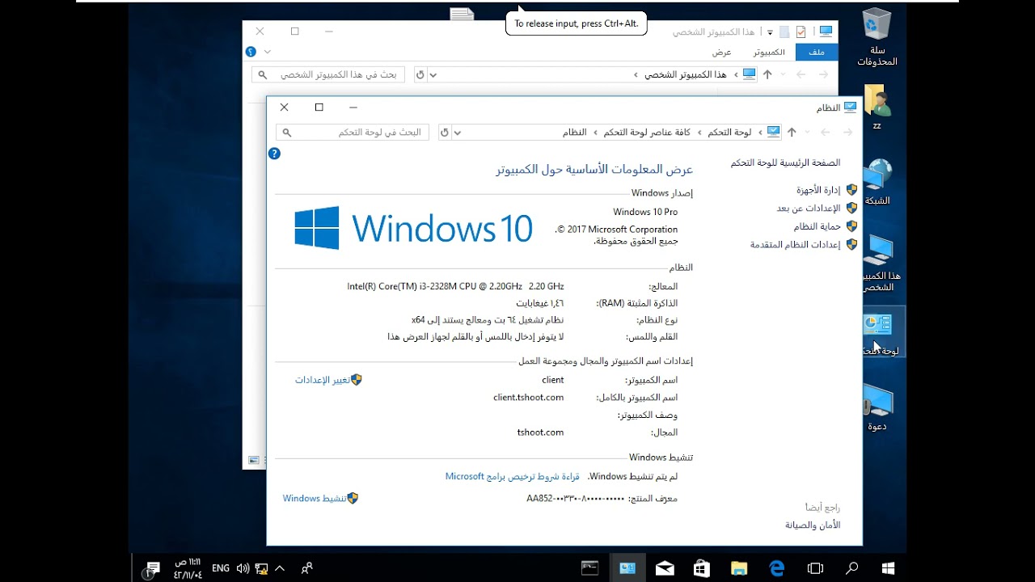This screenshot has width=1035, height=582.
Task: Select the دعوة desktop icon
Action: pyautogui.click(x=877, y=407)
